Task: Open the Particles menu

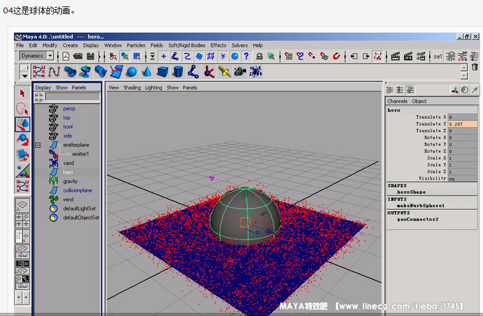Action: click(x=136, y=45)
